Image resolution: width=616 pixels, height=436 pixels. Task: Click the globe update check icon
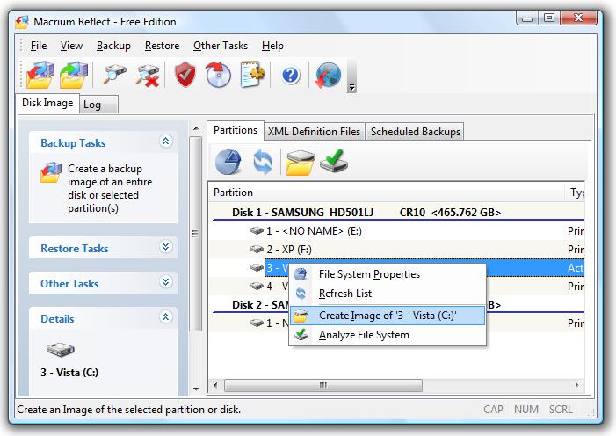pyautogui.click(x=328, y=75)
